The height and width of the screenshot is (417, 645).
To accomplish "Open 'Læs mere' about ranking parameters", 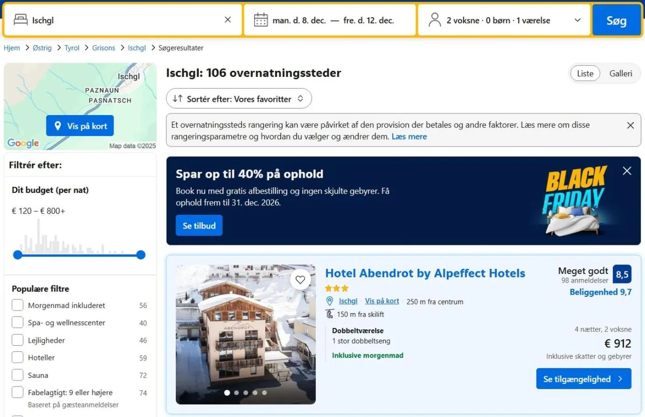I will point(409,136).
